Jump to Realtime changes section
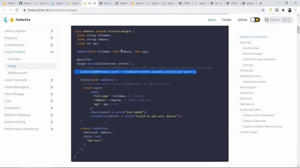This screenshot has height=168, width=300. (253, 54)
